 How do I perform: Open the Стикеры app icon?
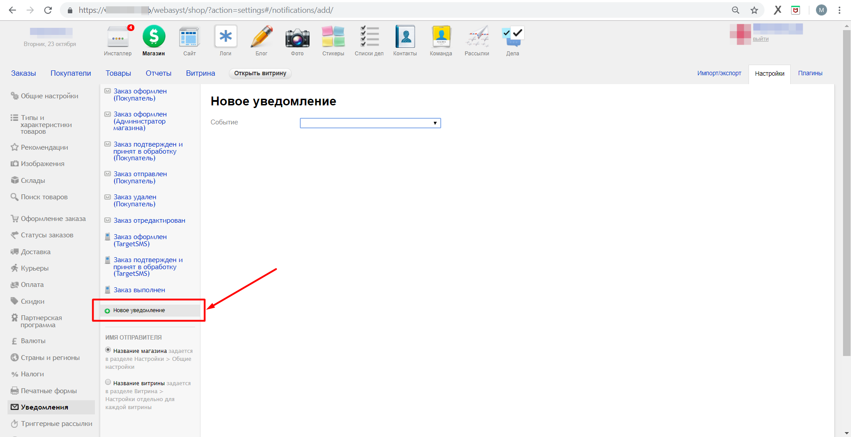tap(333, 37)
